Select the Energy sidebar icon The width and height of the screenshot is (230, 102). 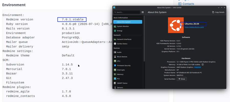[x=115, y=31]
